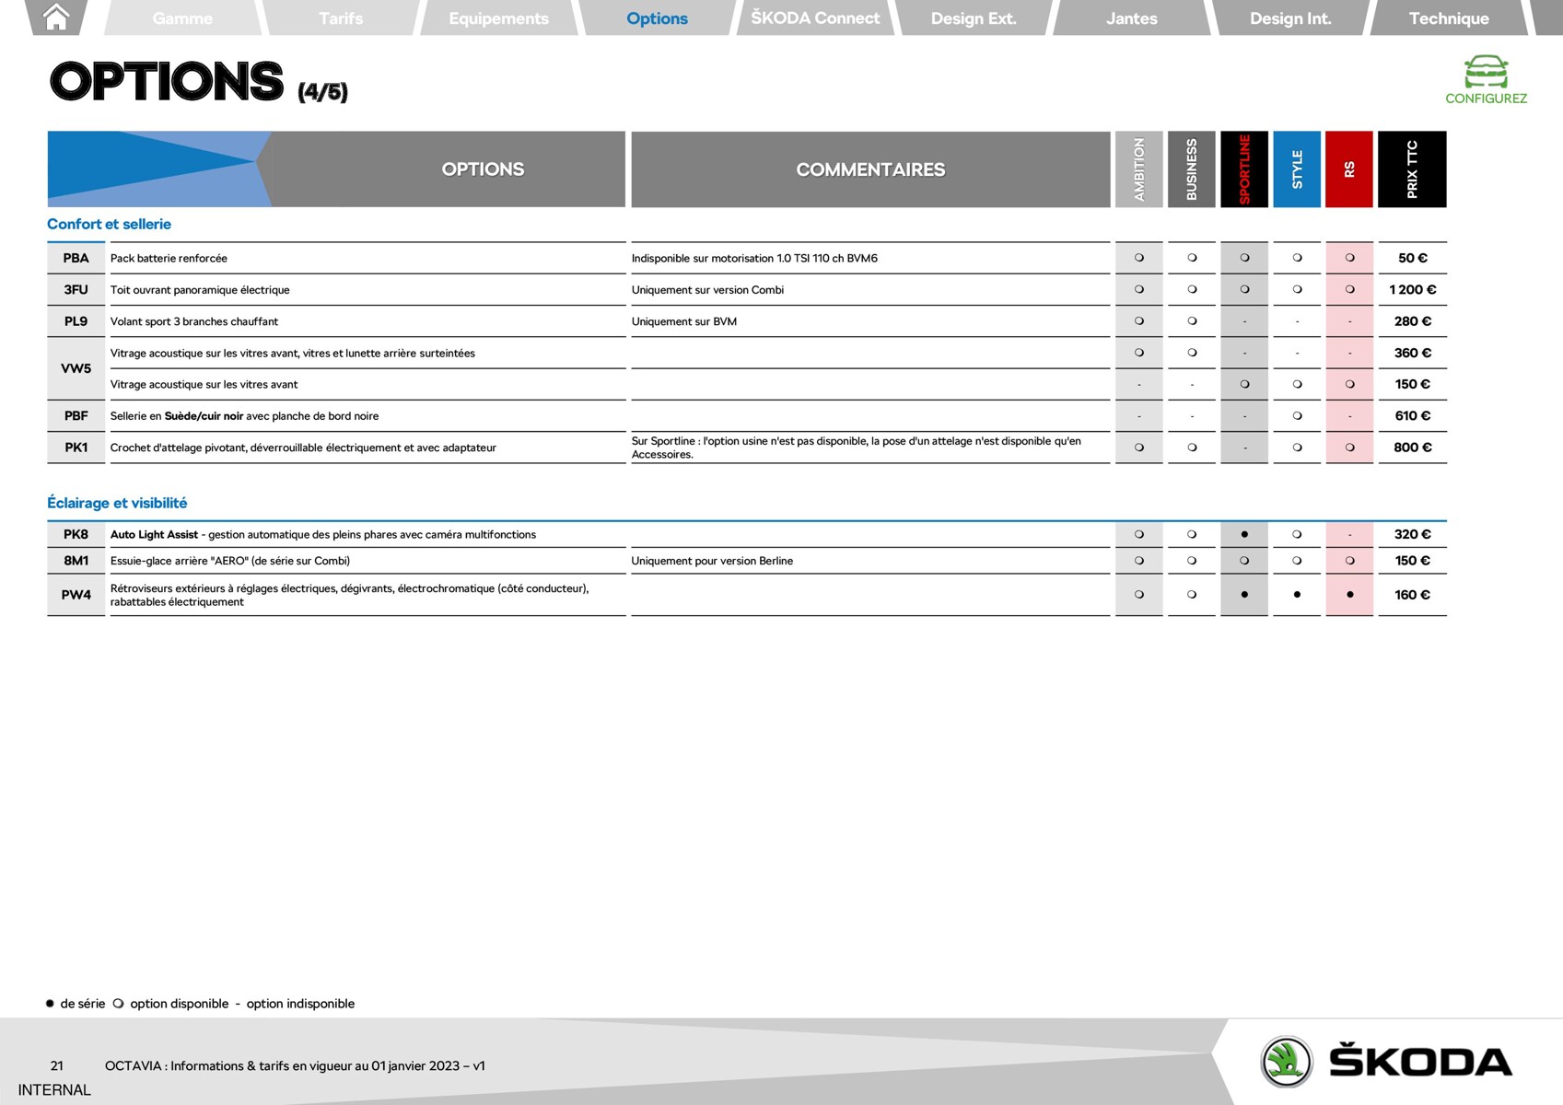
Task: Open the Jantes tab
Action: coord(1132,18)
